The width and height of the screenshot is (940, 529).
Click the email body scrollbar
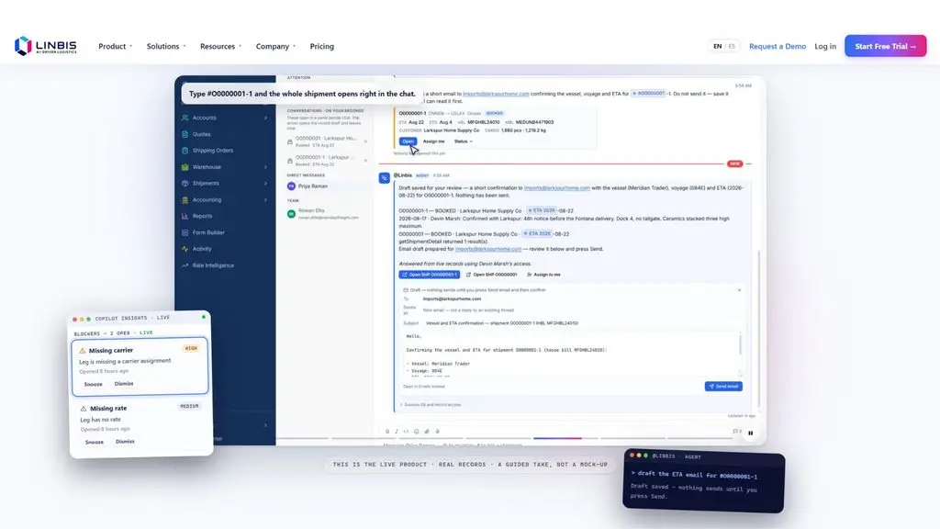(x=741, y=344)
